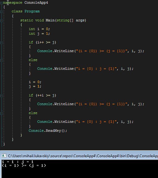158x178 pixels.
Task: Click 'namespace' keyword at the top
Action: click(13, 2)
